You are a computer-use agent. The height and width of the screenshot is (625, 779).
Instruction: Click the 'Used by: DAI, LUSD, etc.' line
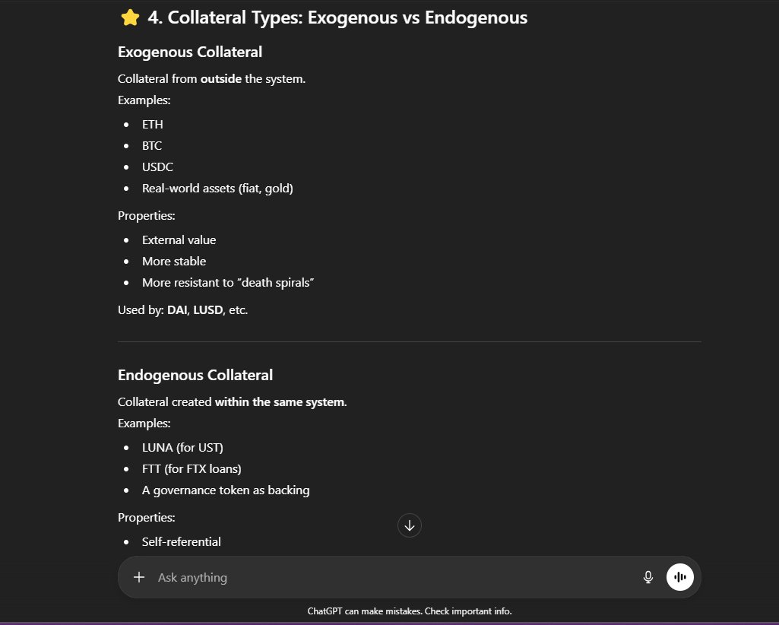[183, 310]
